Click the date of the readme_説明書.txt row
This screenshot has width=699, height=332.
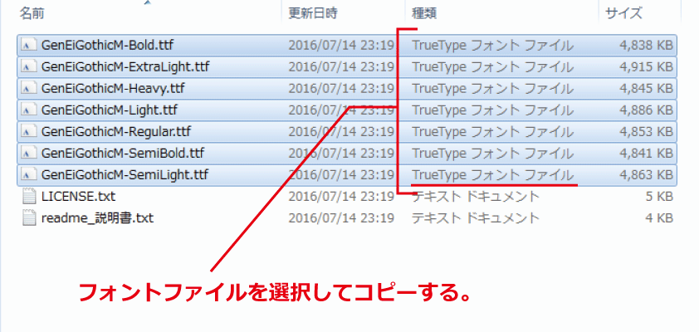(x=341, y=218)
